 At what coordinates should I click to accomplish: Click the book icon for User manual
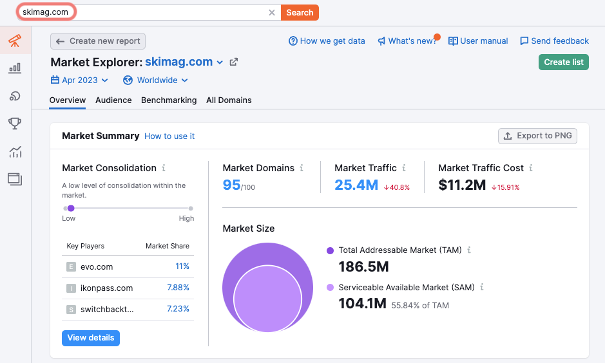pyautogui.click(x=453, y=41)
